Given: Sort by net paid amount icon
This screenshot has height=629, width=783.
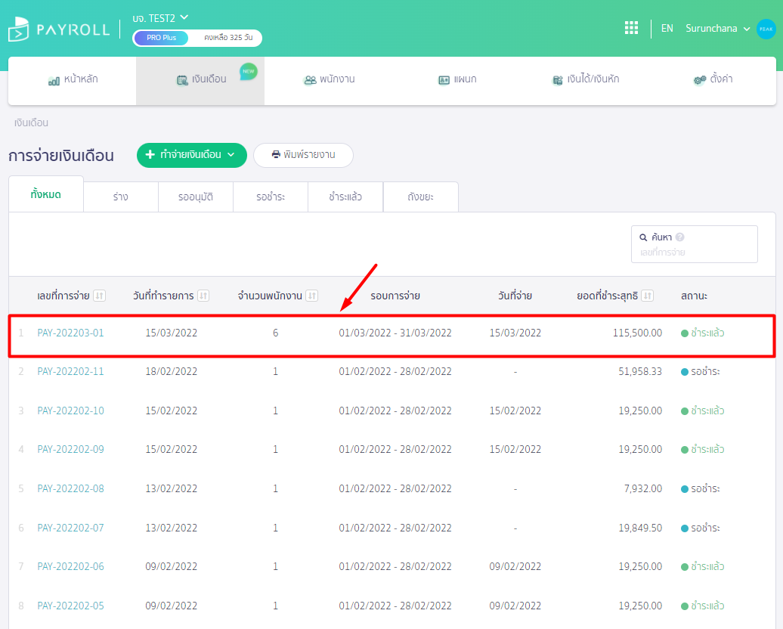Looking at the screenshot, I should tap(648, 296).
